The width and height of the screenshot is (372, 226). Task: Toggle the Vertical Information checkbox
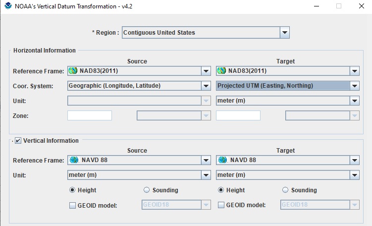pos(18,141)
